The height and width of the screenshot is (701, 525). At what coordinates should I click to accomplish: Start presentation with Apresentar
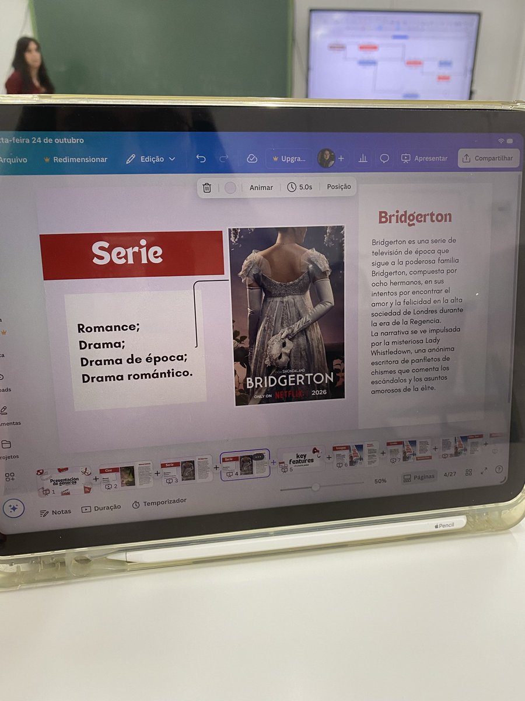[x=424, y=158]
